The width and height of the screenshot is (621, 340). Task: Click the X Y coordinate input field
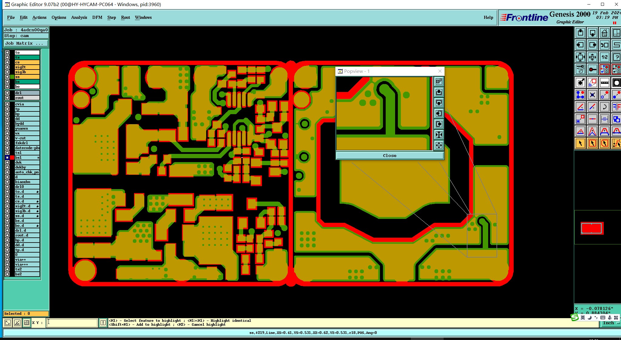(72, 322)
